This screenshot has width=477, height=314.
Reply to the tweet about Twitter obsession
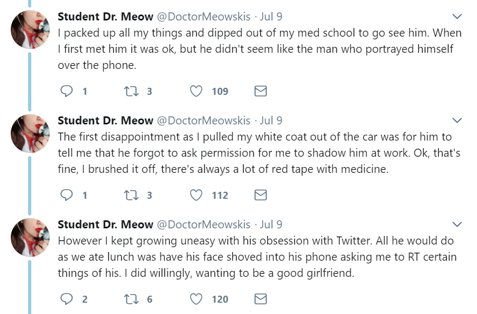pos(66,299)
